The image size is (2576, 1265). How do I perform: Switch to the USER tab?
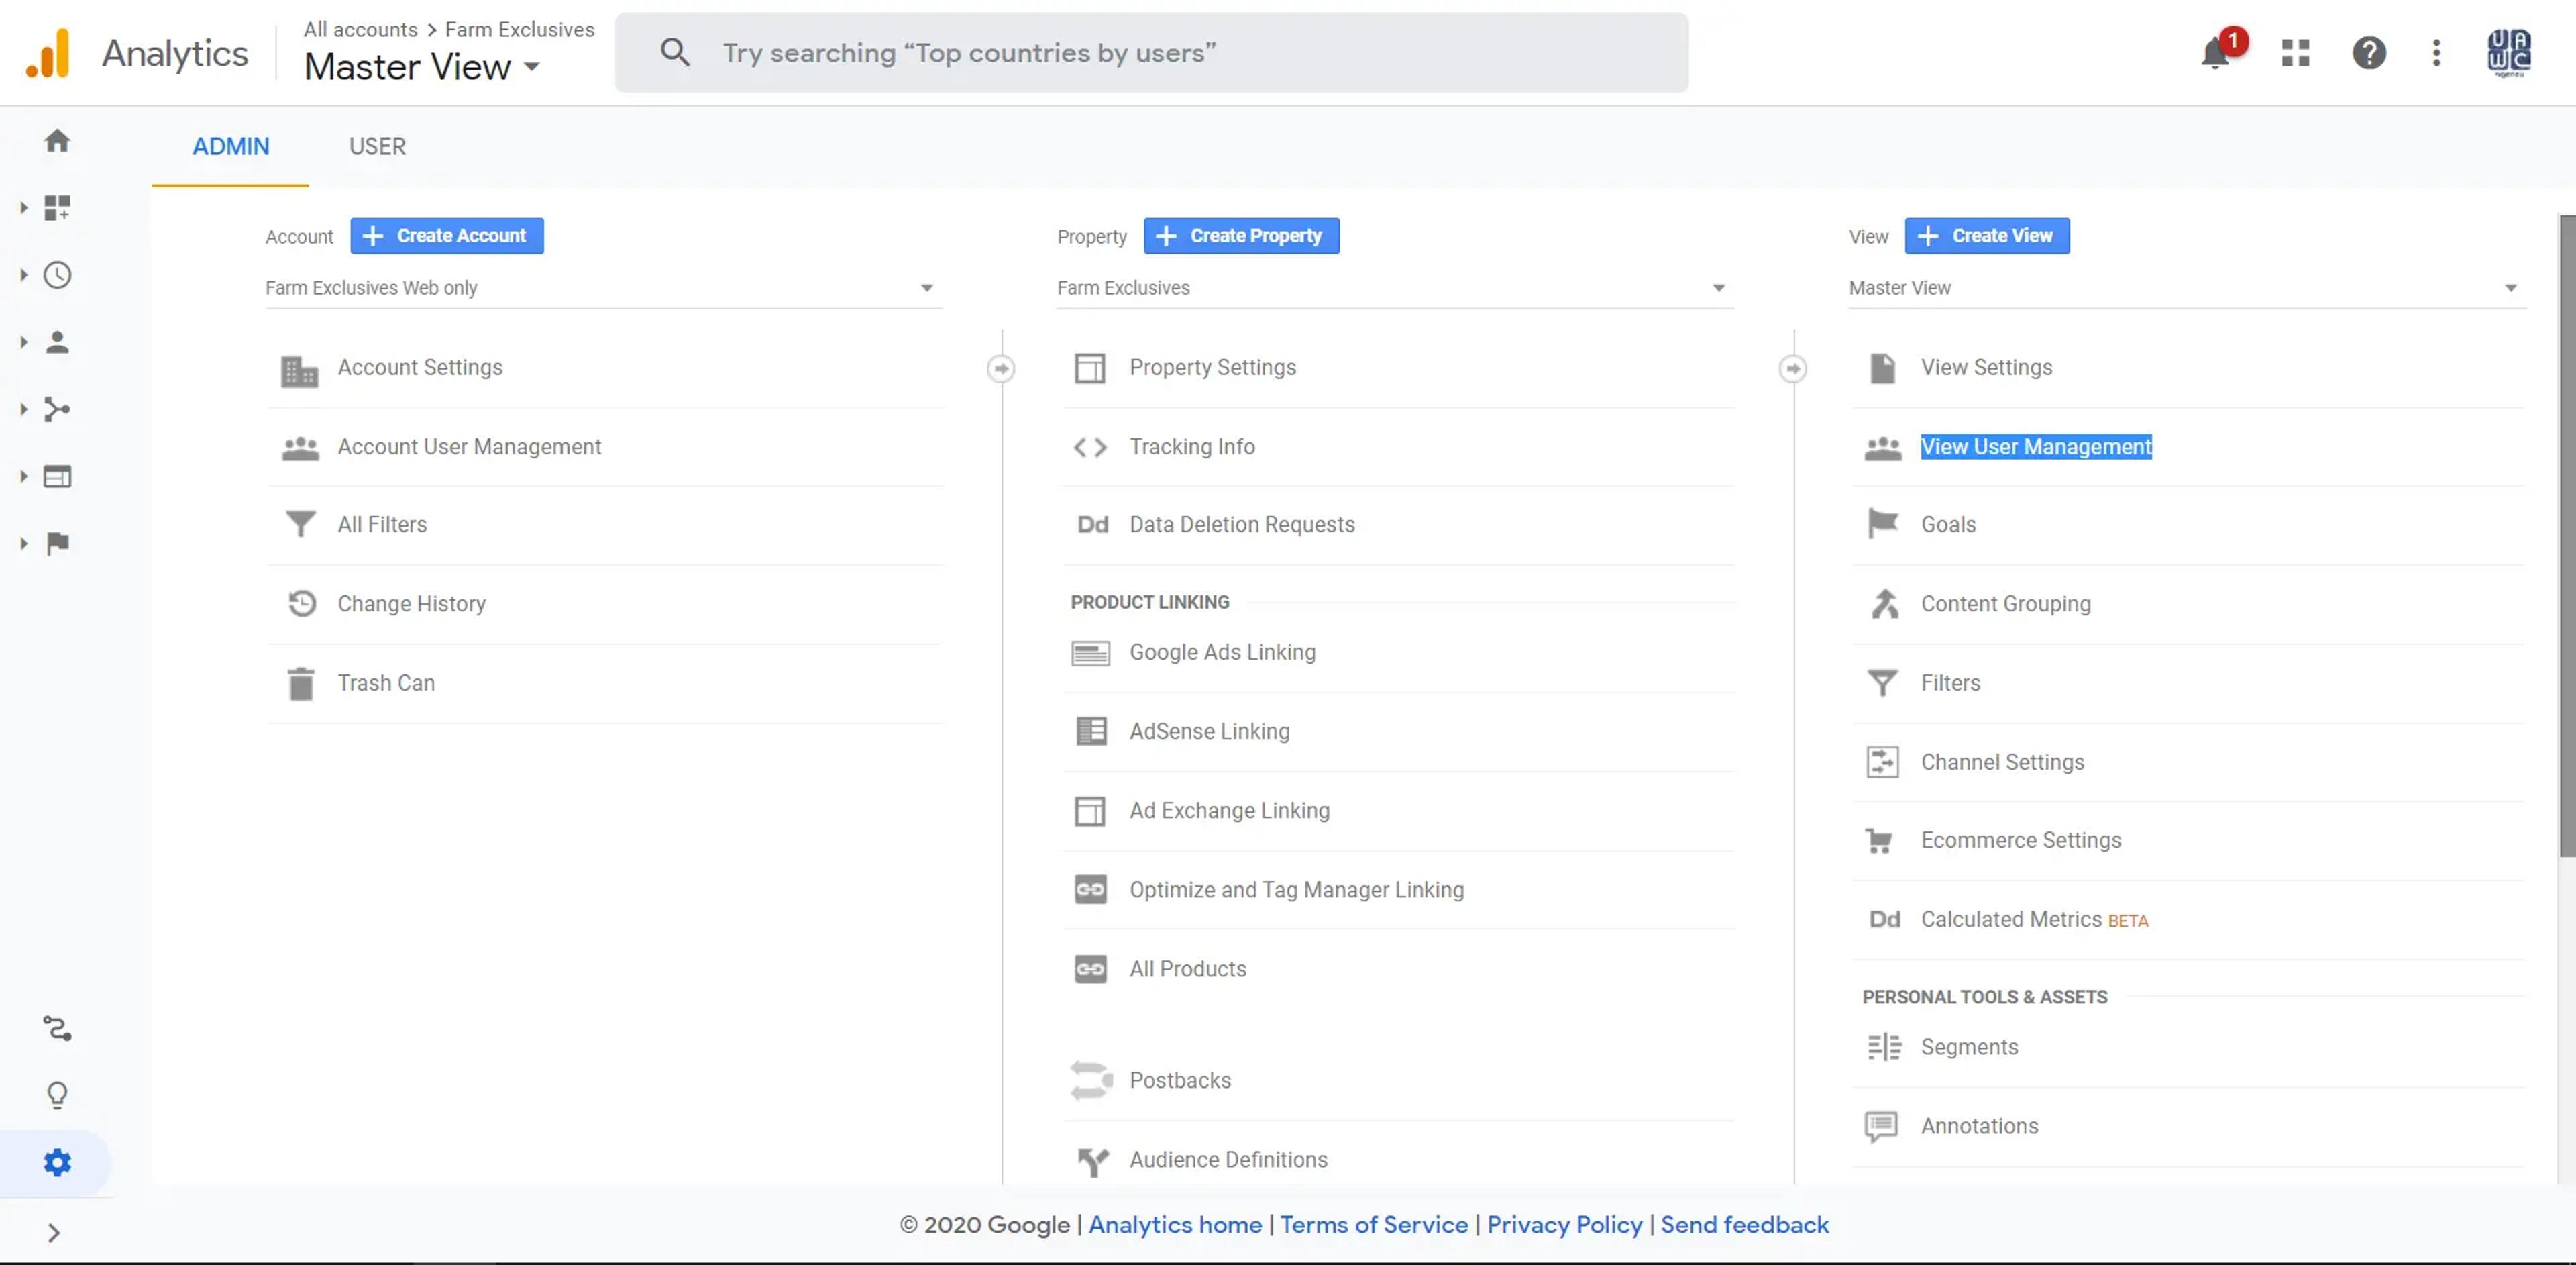pos(377,146)
